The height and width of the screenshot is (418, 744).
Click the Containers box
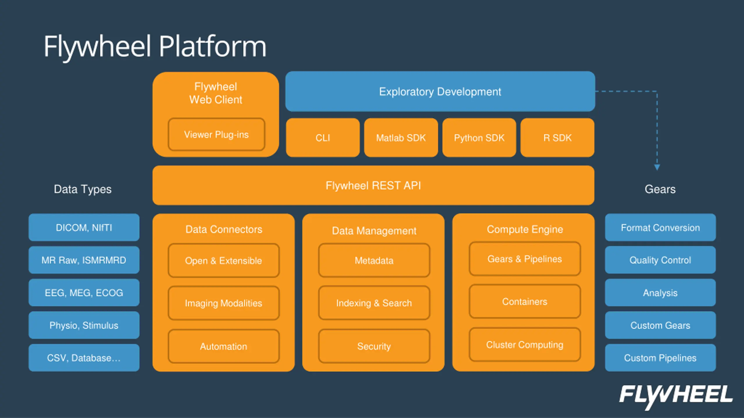525,302
